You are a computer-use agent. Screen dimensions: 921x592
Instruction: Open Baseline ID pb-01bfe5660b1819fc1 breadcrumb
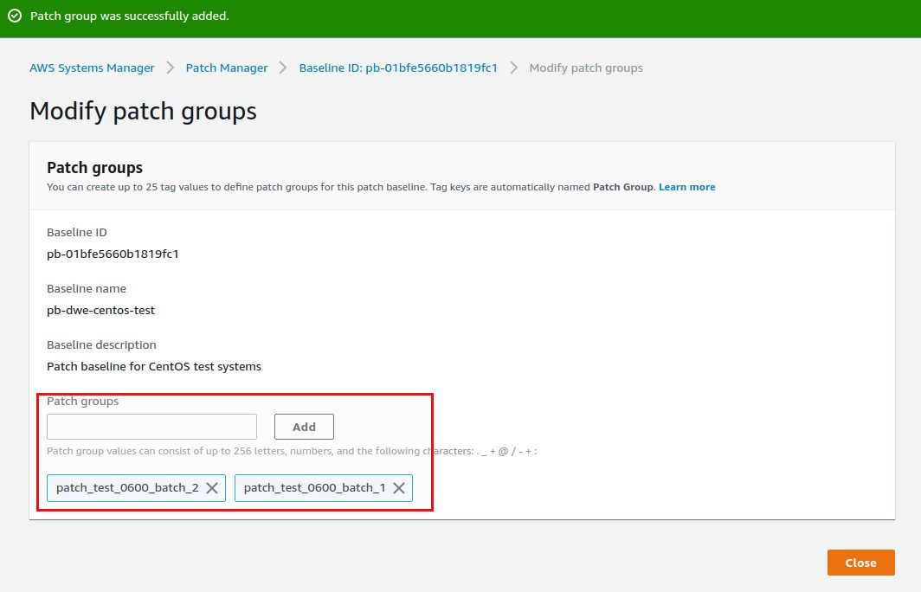pos(398,68)
